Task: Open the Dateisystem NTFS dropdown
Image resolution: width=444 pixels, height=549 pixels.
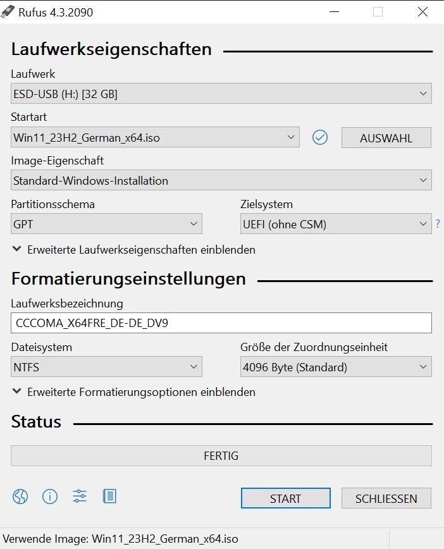Action: point(106,367)
